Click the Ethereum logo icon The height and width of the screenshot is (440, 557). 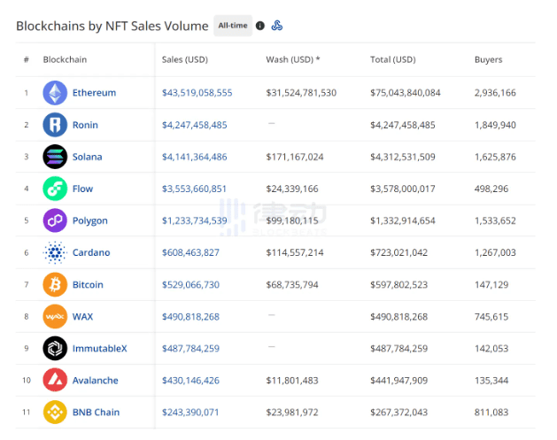click(55, 93)
